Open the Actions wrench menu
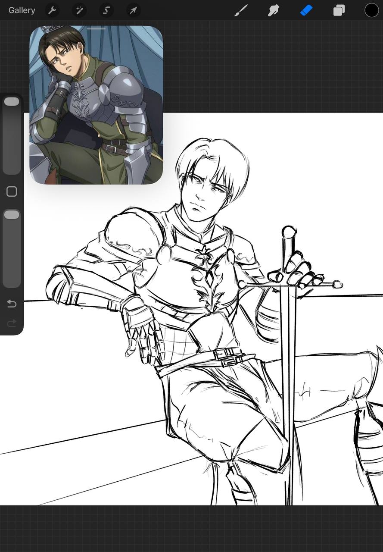 (x=52, y=10)
